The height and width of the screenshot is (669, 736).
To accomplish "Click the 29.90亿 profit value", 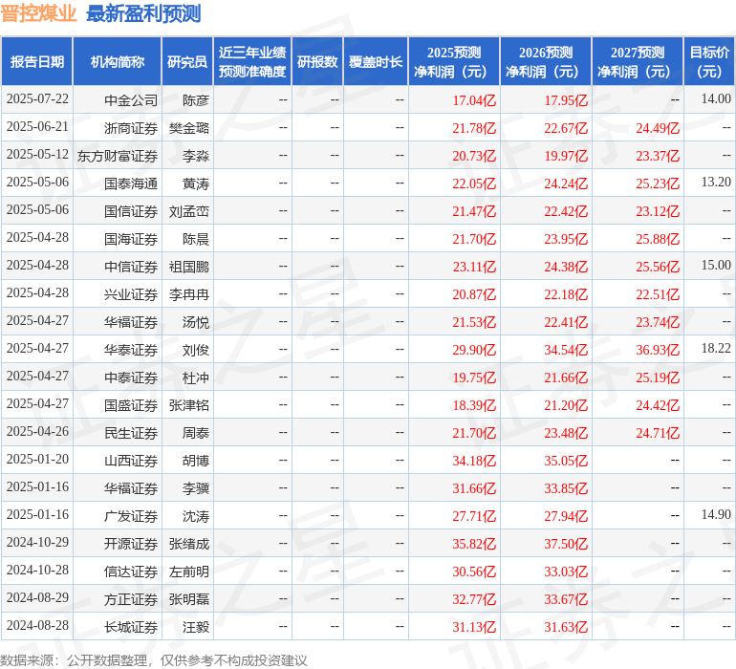I will coord(474,350).
